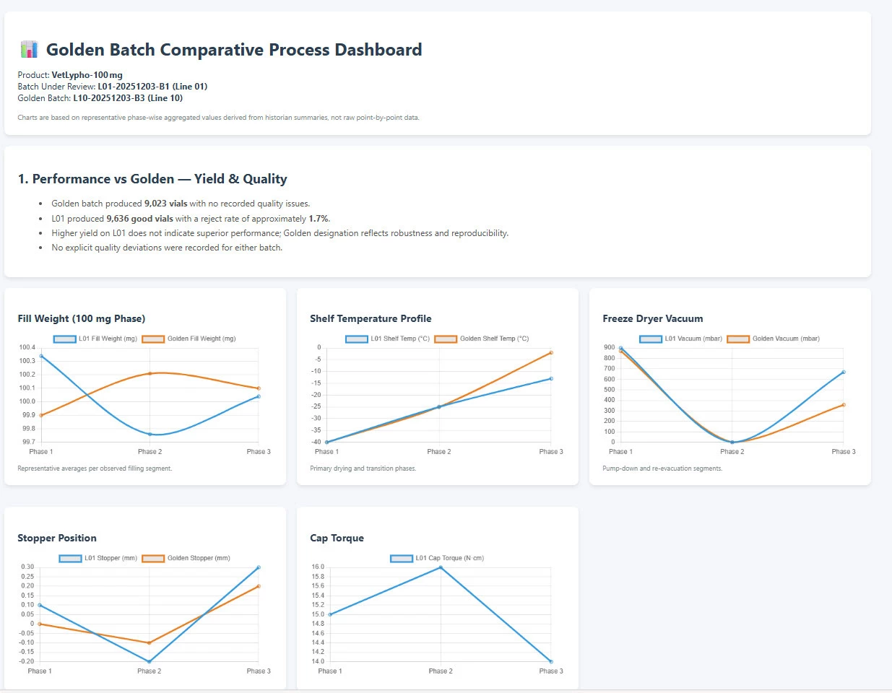Click the blue L01 Stopper legend swatch
The height and width of the screenshot is (693, 892).
click(x=70, y=559)
